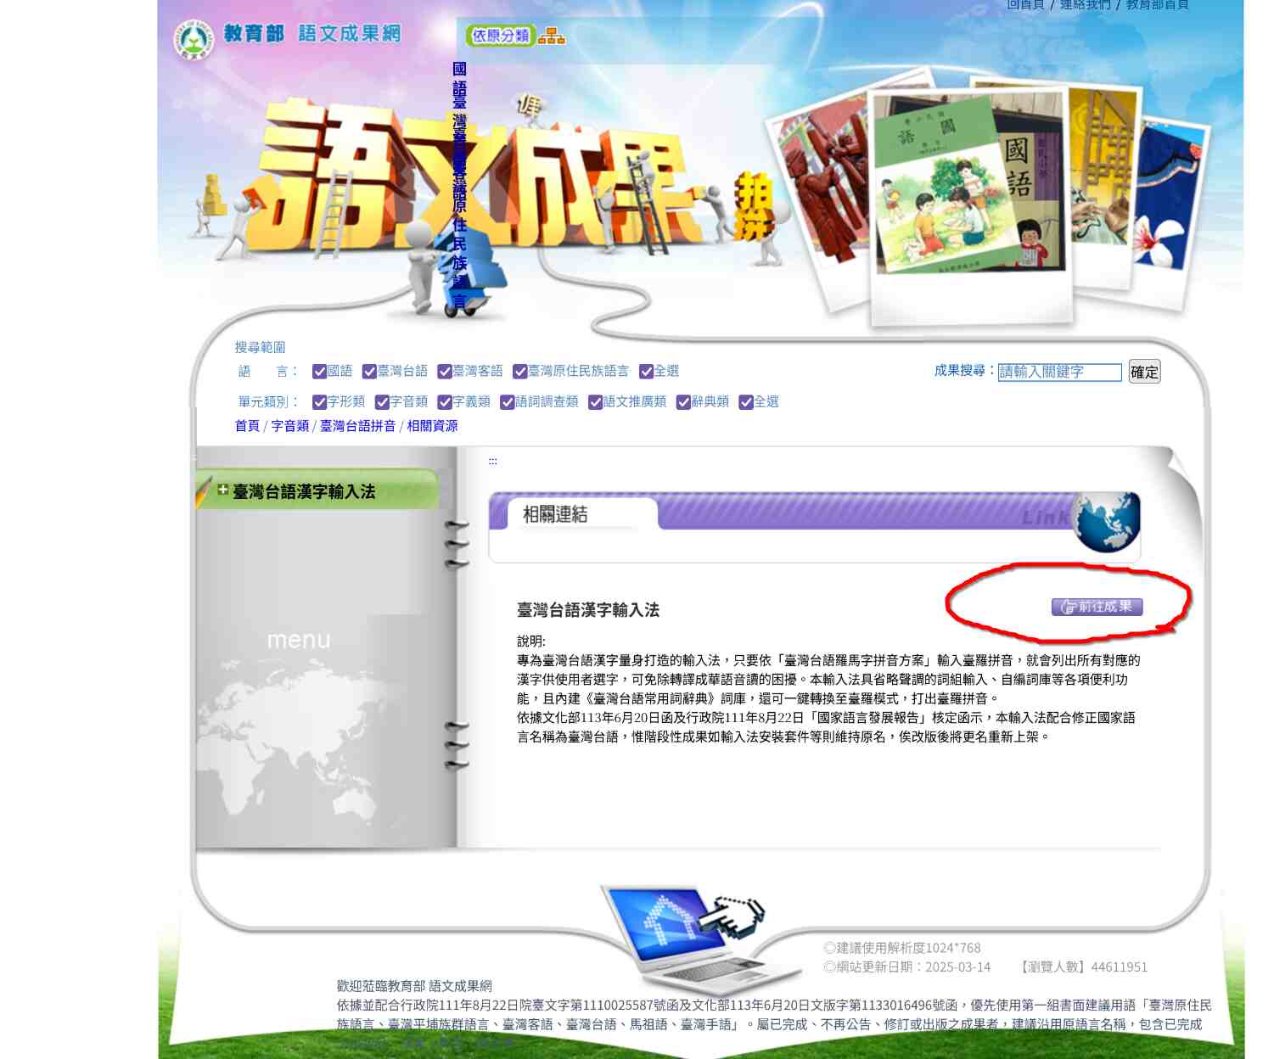
Task: Click the 連絡我們 top link
Action: (1086, 5)
